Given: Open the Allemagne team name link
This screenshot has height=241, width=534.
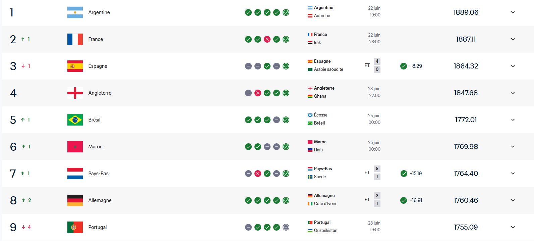Looking at the screenshot, I should [x=100, y=200].
